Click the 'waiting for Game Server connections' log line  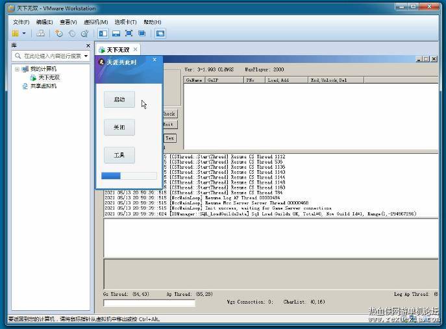(218, 208)
